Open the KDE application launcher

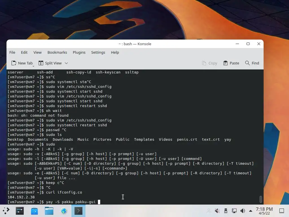pos(6,211)
